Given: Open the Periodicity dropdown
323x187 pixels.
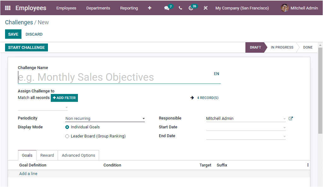Looking at the screenshot, I should 144,118.
